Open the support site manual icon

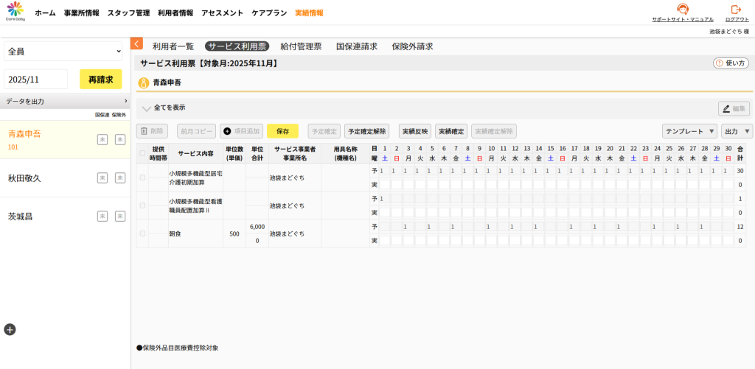(x=682, y=10)
